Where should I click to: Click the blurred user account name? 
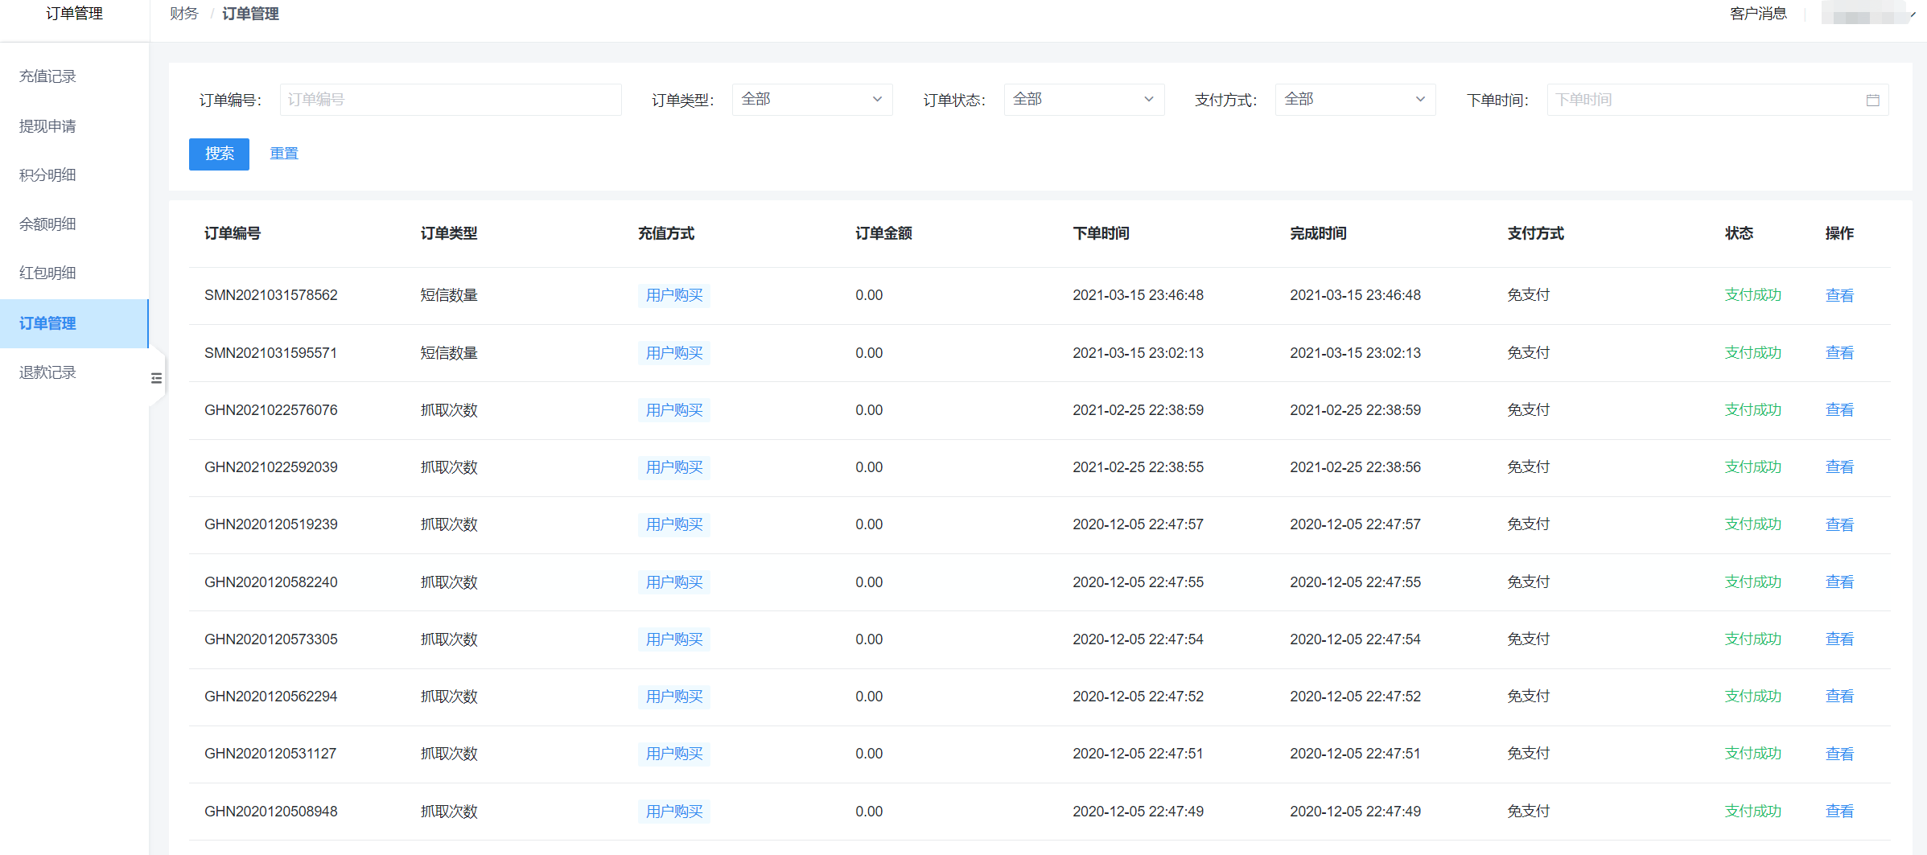pyautogui.click(x=1863, y=14)
